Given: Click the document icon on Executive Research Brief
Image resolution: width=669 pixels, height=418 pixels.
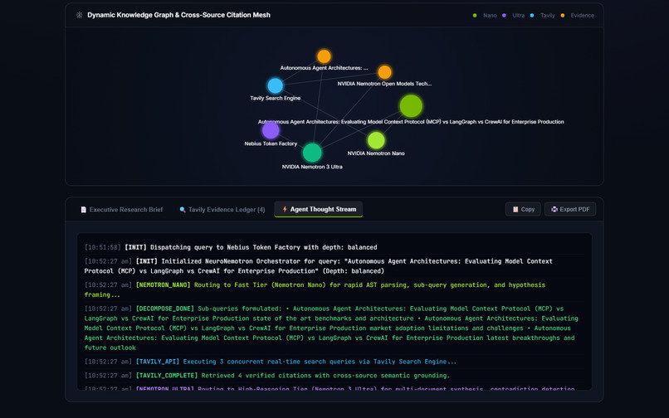Looking at the screenshot, I should 84,210.
